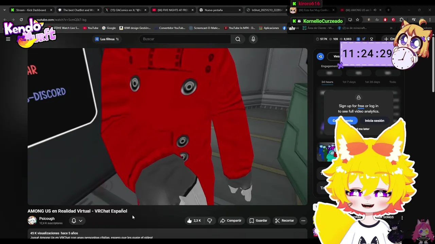
Task: Click the install/cast icon left of the star
Action: point(350,20)
